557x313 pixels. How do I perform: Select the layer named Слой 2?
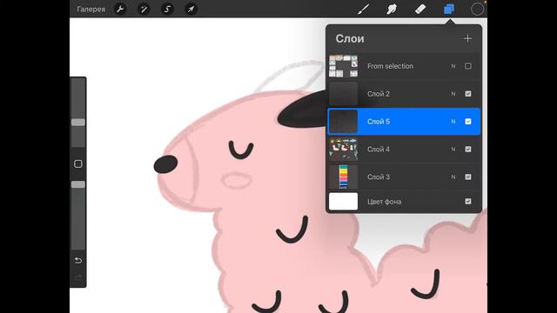click(379, 94)
